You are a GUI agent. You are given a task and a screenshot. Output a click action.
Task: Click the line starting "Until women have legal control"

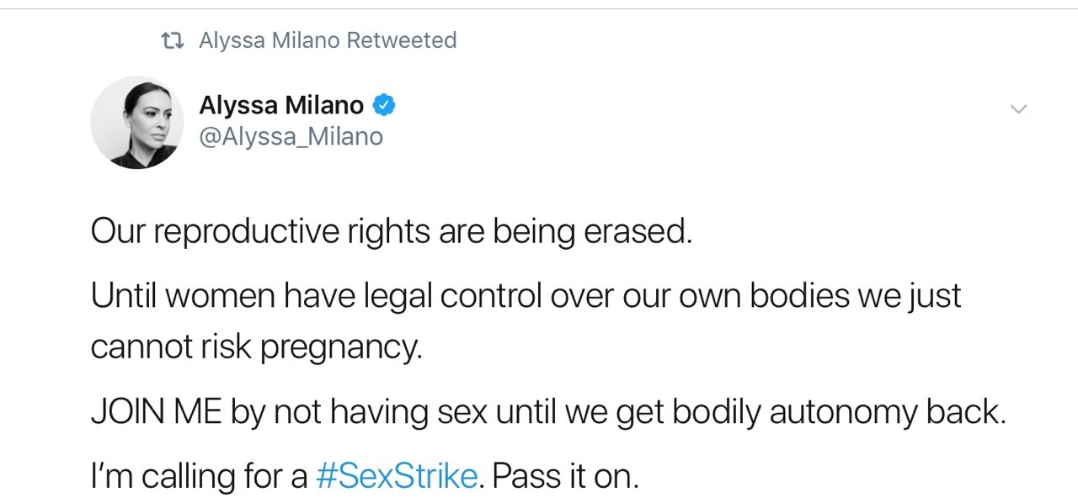[526, 295]
